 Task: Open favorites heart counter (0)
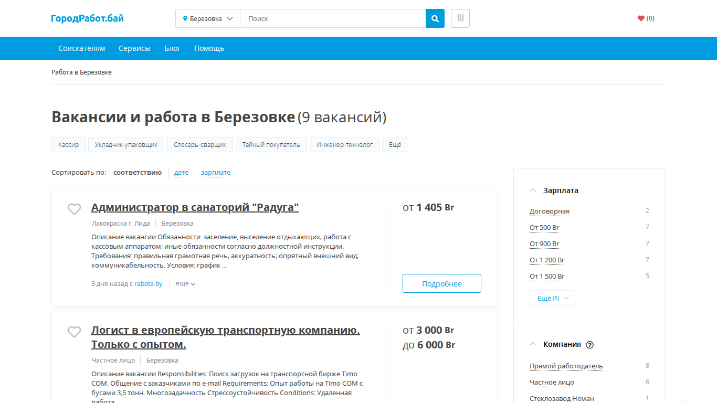point(646,18)
